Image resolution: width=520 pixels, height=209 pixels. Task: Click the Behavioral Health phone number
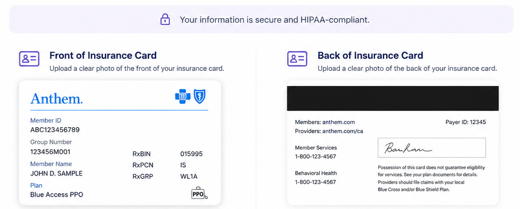[x=315, y=182]
